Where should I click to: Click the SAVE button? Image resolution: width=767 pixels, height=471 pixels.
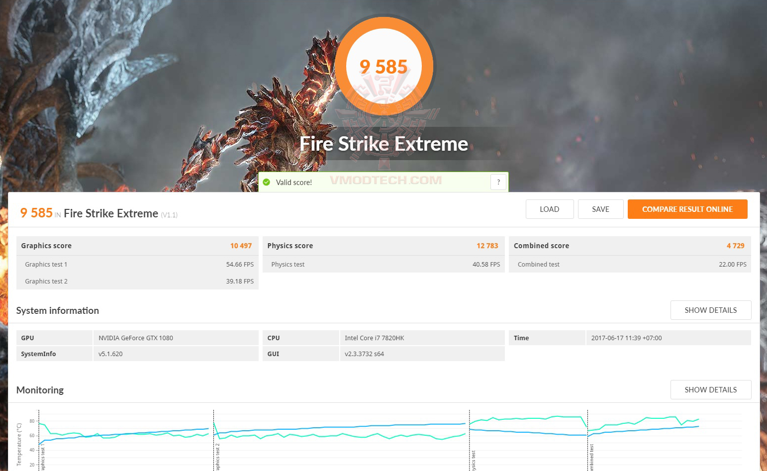(x=600, y=209)
